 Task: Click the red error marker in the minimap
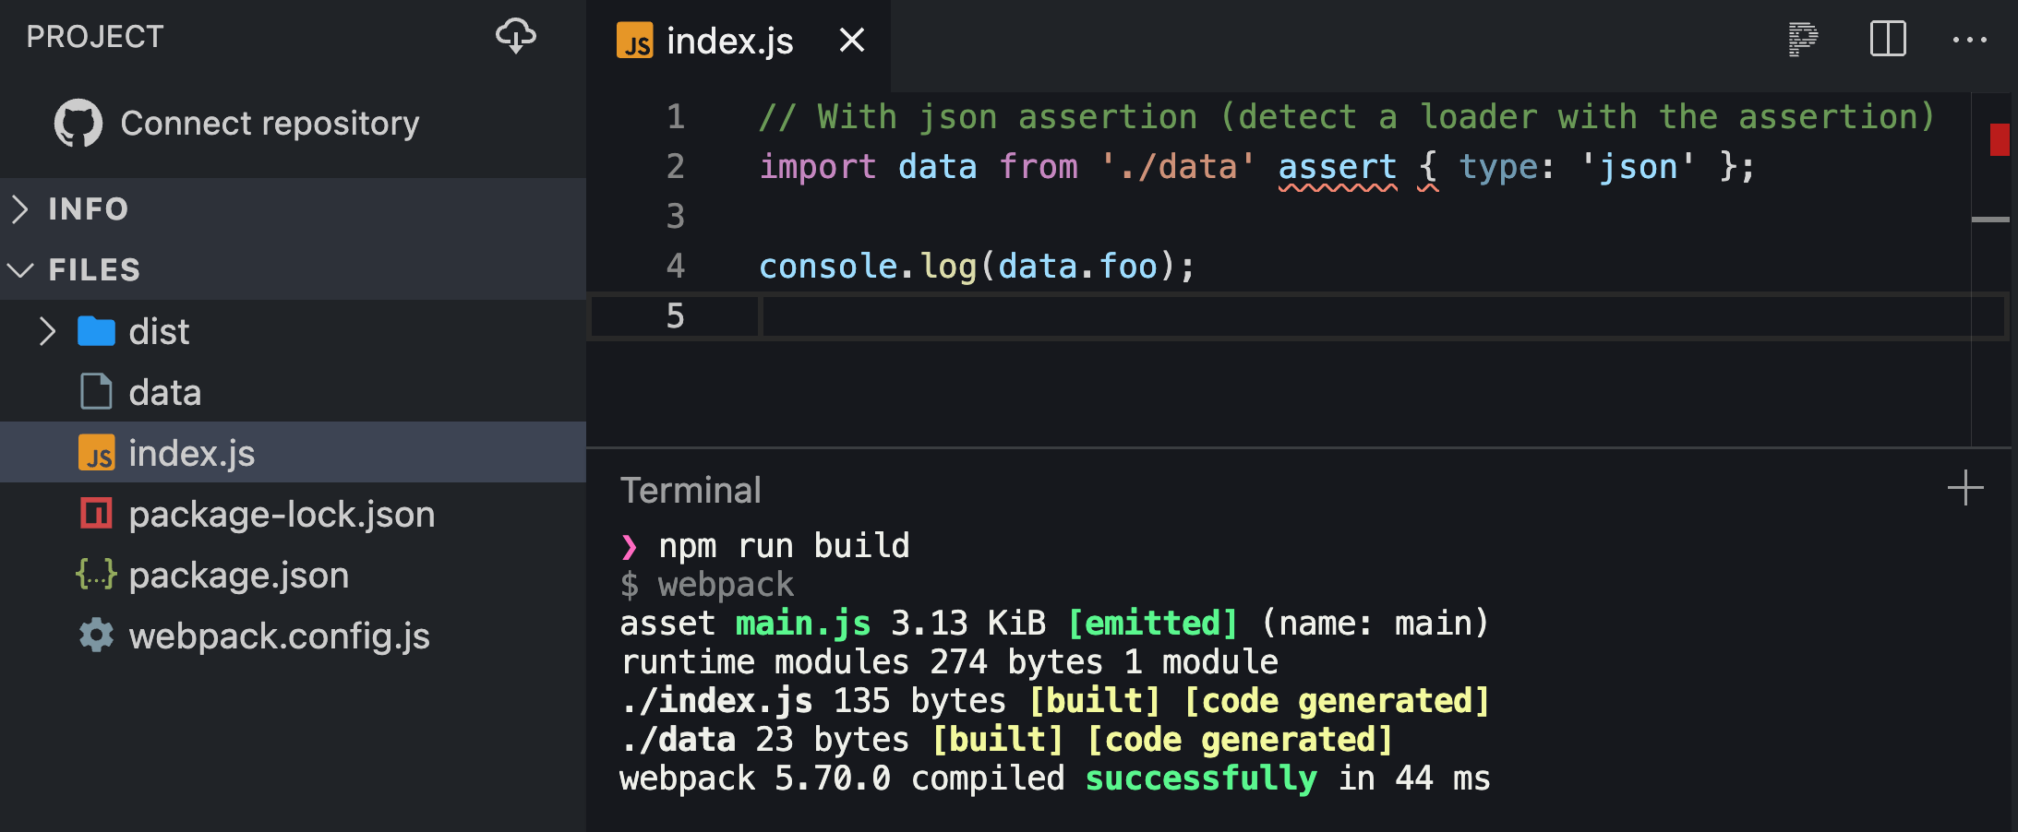tap(2001, 140)
